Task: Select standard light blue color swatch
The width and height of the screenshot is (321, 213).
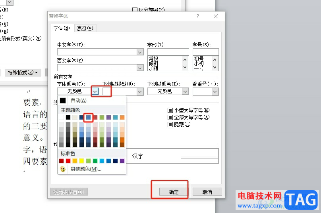Action: coord(102,161)
